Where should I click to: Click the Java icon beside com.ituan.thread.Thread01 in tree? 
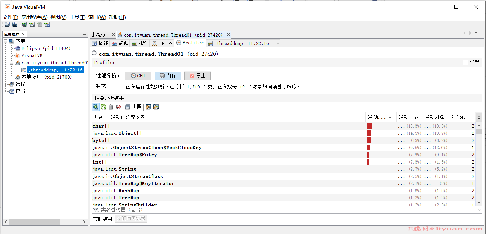click(x=18, y=63)
